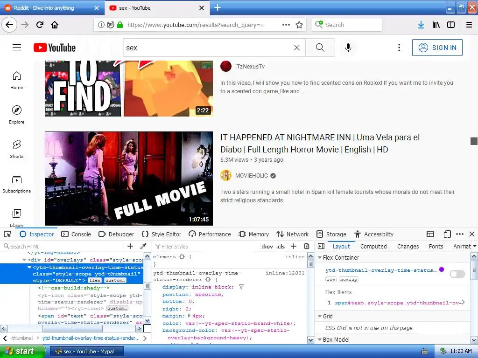Open YouTube settings three-dot menu
478x358 pixels.
[399, 48]
